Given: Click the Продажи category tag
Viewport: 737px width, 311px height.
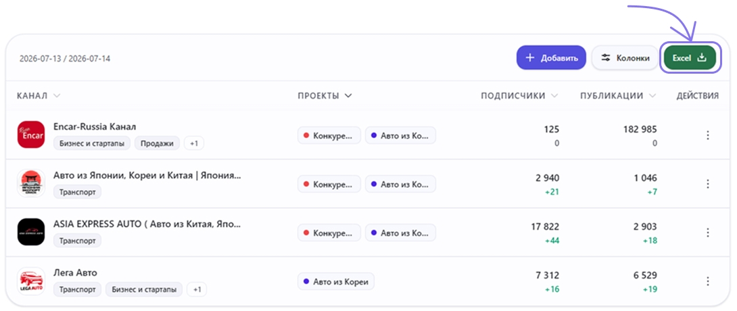Looking at the screenshot, I should click(x=158, y=143).
